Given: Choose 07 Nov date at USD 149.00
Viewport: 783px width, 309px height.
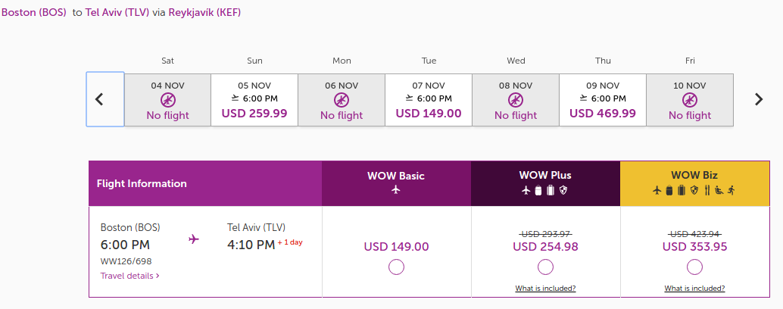Looking at the screenshot, I should pyautogui.click(x=429, y=99).
